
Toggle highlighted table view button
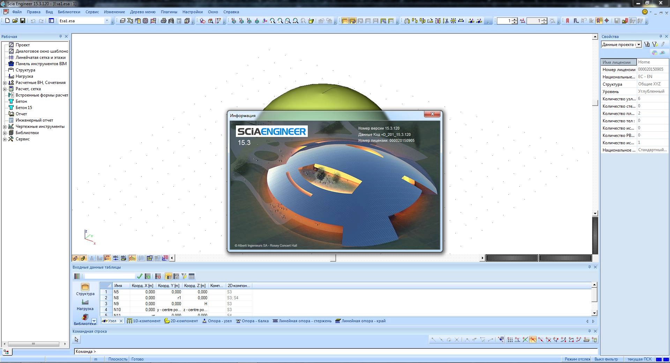[169, 276]
